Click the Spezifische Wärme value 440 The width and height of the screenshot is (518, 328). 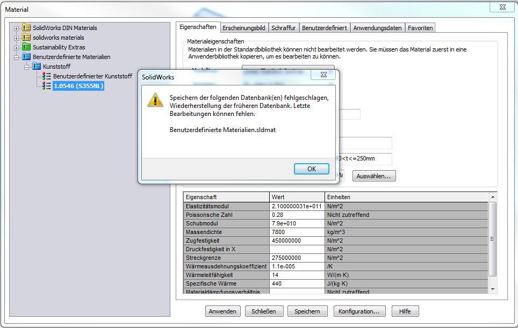coord(297,283)
